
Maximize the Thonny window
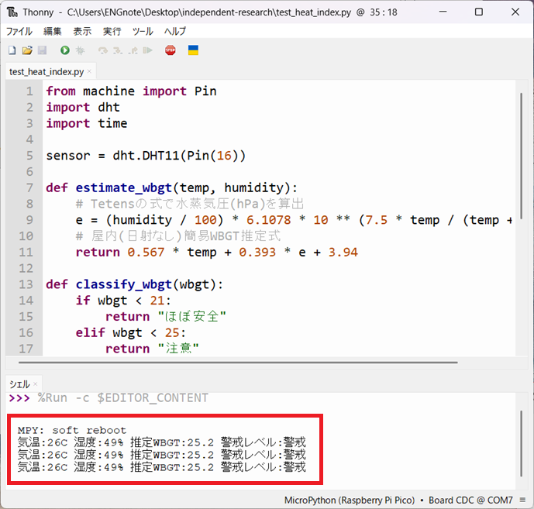479,12
